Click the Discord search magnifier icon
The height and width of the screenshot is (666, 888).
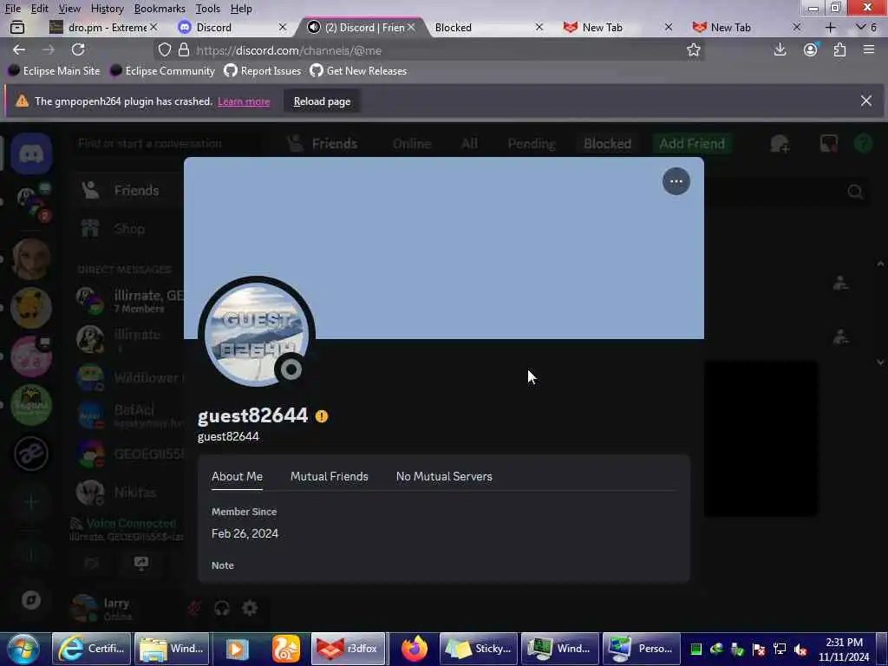pos(855,192)
